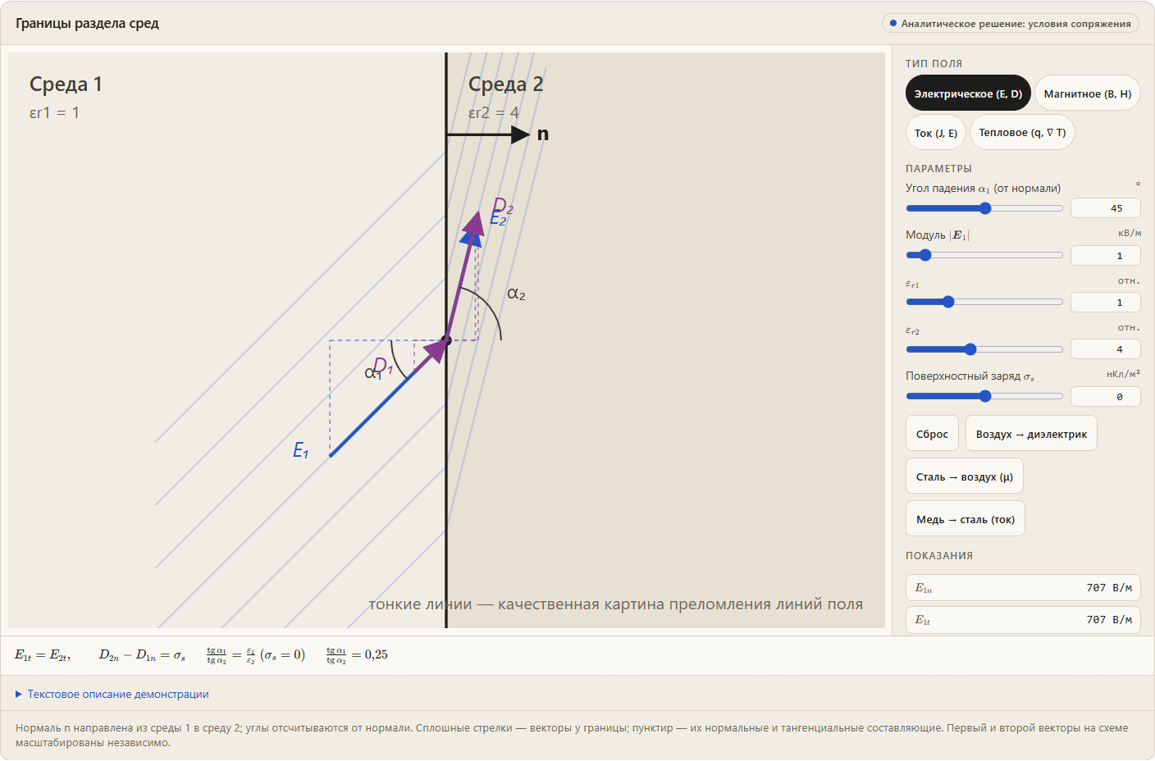Click the normal vector n label
1155x761 pixels.
542,134
